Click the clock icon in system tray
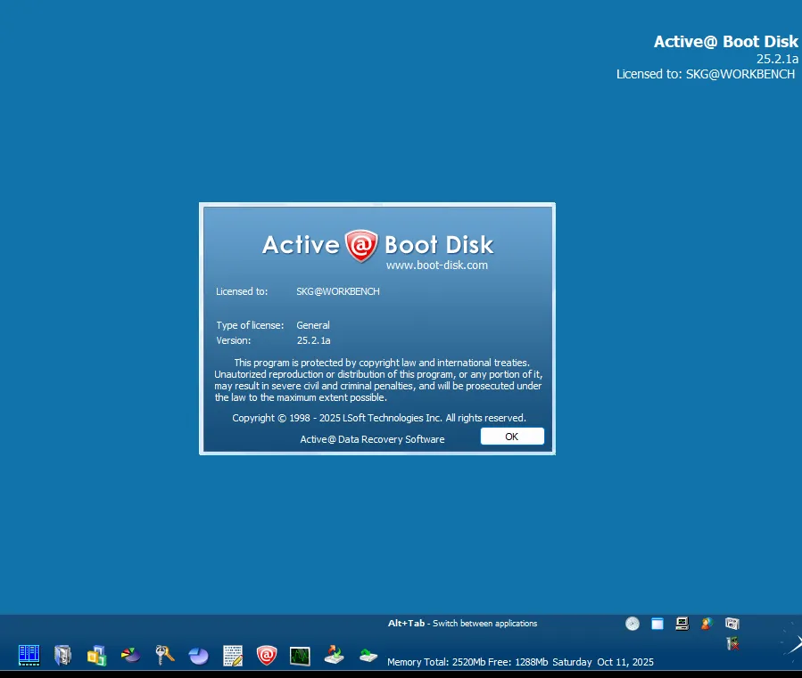Viewport: 802px width, 678px height. [633, 624]
